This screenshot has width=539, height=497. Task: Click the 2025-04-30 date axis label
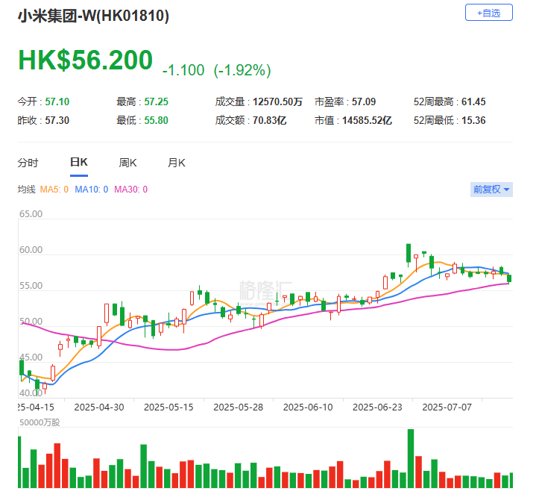click(x=99, y=407)
